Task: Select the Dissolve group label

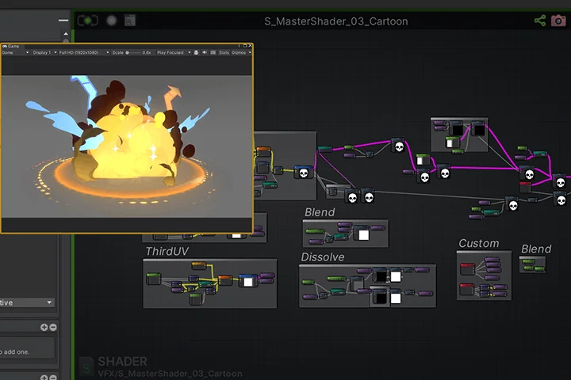Action: (322, 257)
